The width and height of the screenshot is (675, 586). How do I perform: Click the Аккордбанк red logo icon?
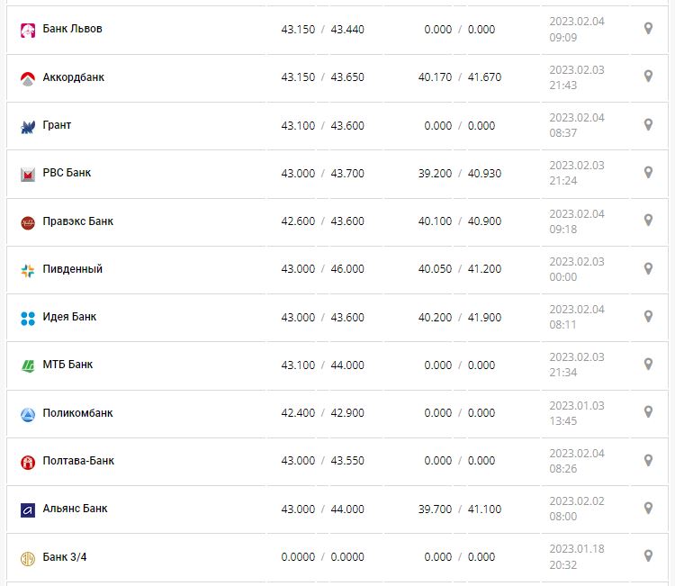(x=27, y=78)
